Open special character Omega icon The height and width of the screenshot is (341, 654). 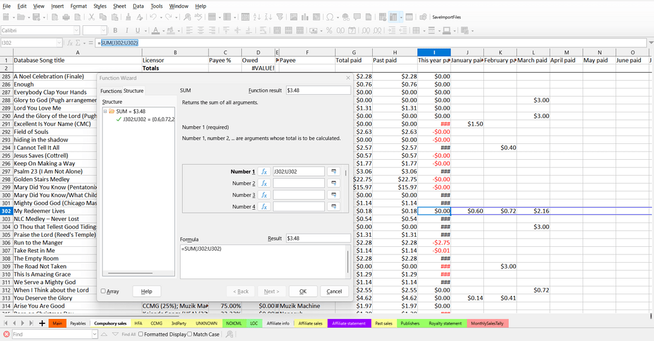tap(330, 17)
